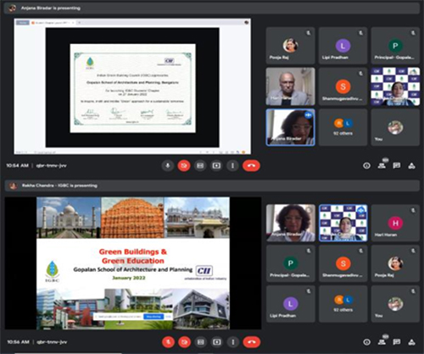Open meeting details info in 10:56 AM meeting
The image size is (424, 354).
[x=367, y=342]
